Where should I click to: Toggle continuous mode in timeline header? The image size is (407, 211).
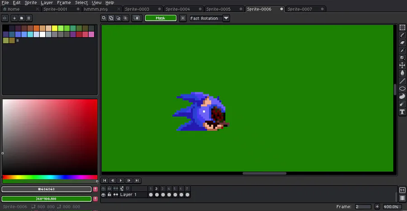(x=116, y=188)
